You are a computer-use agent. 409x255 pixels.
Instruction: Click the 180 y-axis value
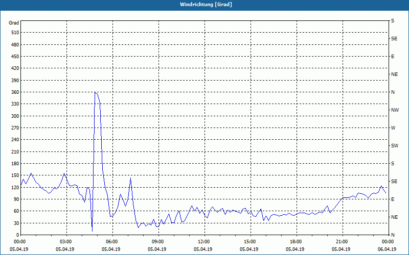point(15,164)
